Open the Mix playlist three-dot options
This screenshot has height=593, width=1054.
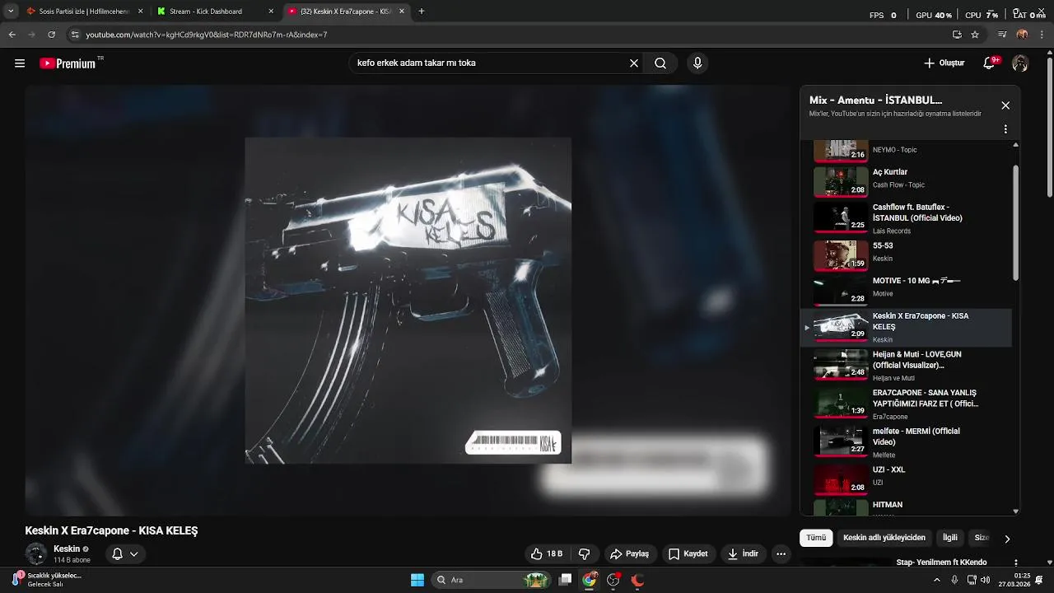pos(1005,129)
